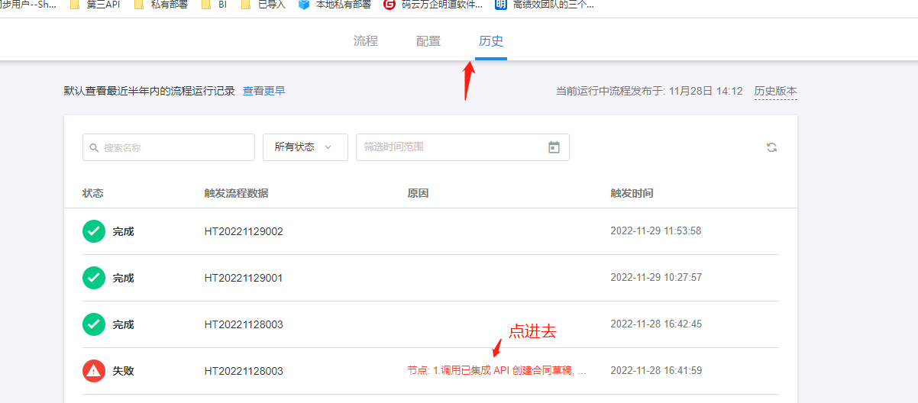Click the 触发时间 column header
The image size is (918, 403).
click(632, 193)
